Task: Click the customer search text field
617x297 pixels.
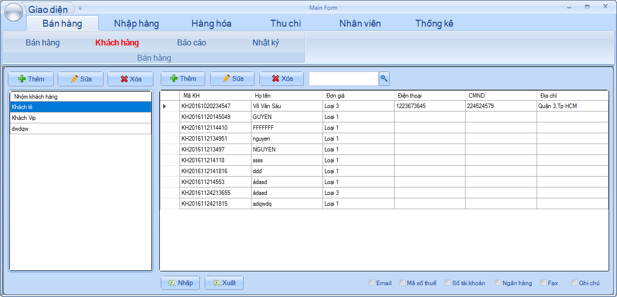Action: coord(344,78)
